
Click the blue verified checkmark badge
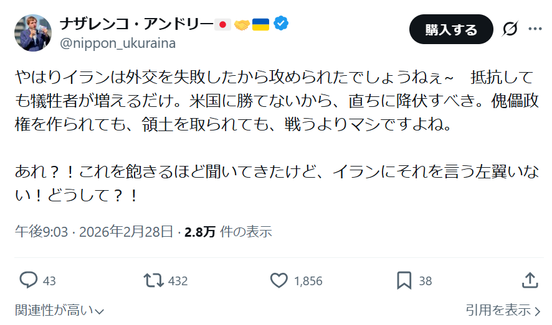pos(281,24)
